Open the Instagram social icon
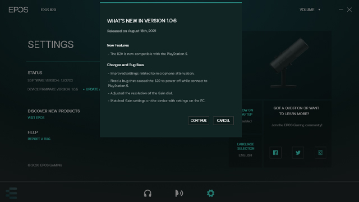The image size is (359, 202). coord(320,153)
